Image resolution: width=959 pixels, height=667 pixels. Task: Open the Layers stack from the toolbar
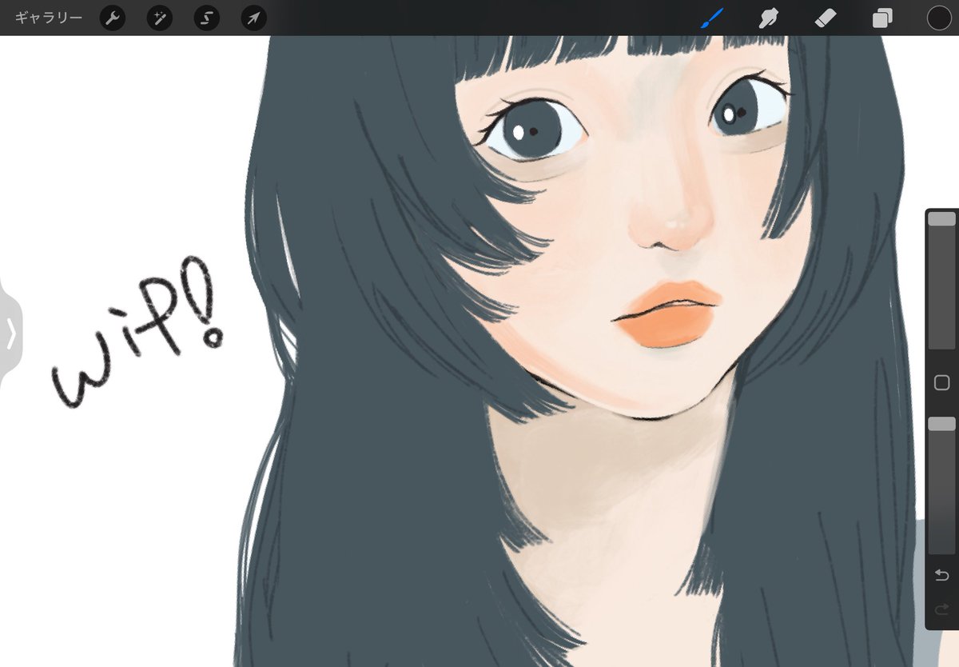coord(881,18)
